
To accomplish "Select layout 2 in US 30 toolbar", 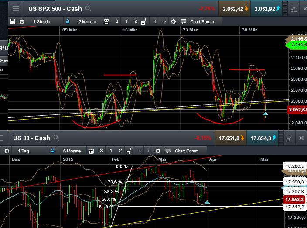I will click(x=120, y=151).
